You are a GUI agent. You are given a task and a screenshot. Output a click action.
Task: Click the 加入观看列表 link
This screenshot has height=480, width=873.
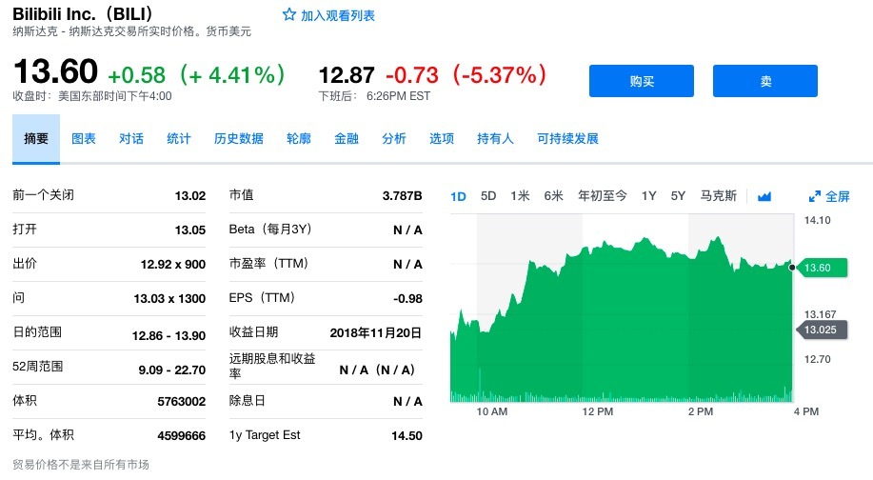(x=337, y=15)
